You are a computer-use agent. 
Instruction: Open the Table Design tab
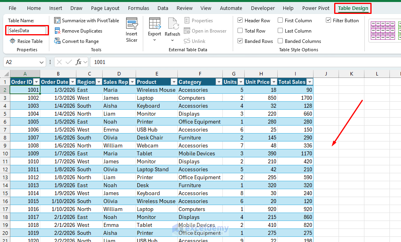[353, 8]
